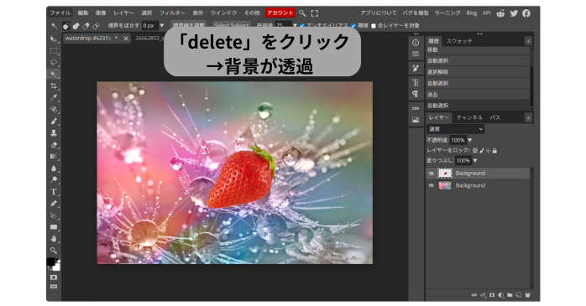Toggle the 隣接 checkbox
The width and height of the screenshot is (586, 306).
tap(353, 26)
